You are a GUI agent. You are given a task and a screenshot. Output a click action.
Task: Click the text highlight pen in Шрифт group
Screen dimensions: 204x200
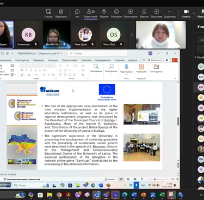[x=22, y=75]
